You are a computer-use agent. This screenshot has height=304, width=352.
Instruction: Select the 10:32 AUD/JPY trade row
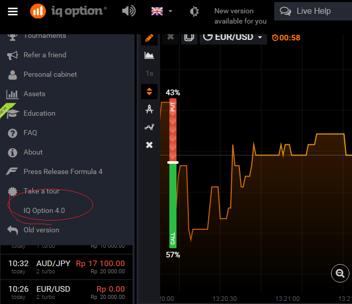(67, 267)
